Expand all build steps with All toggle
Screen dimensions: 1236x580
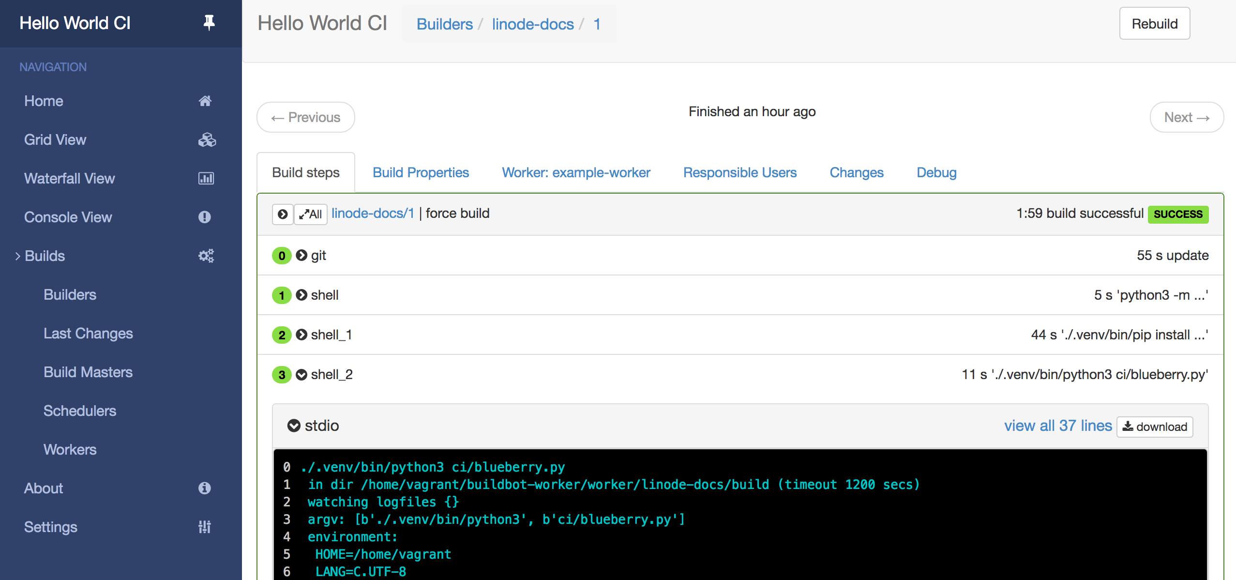(311, 214)
